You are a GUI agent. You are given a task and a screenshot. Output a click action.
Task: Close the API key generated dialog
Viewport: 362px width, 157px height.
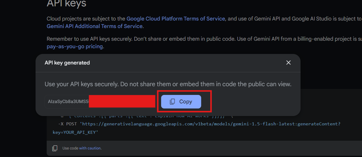click(289, 63)
